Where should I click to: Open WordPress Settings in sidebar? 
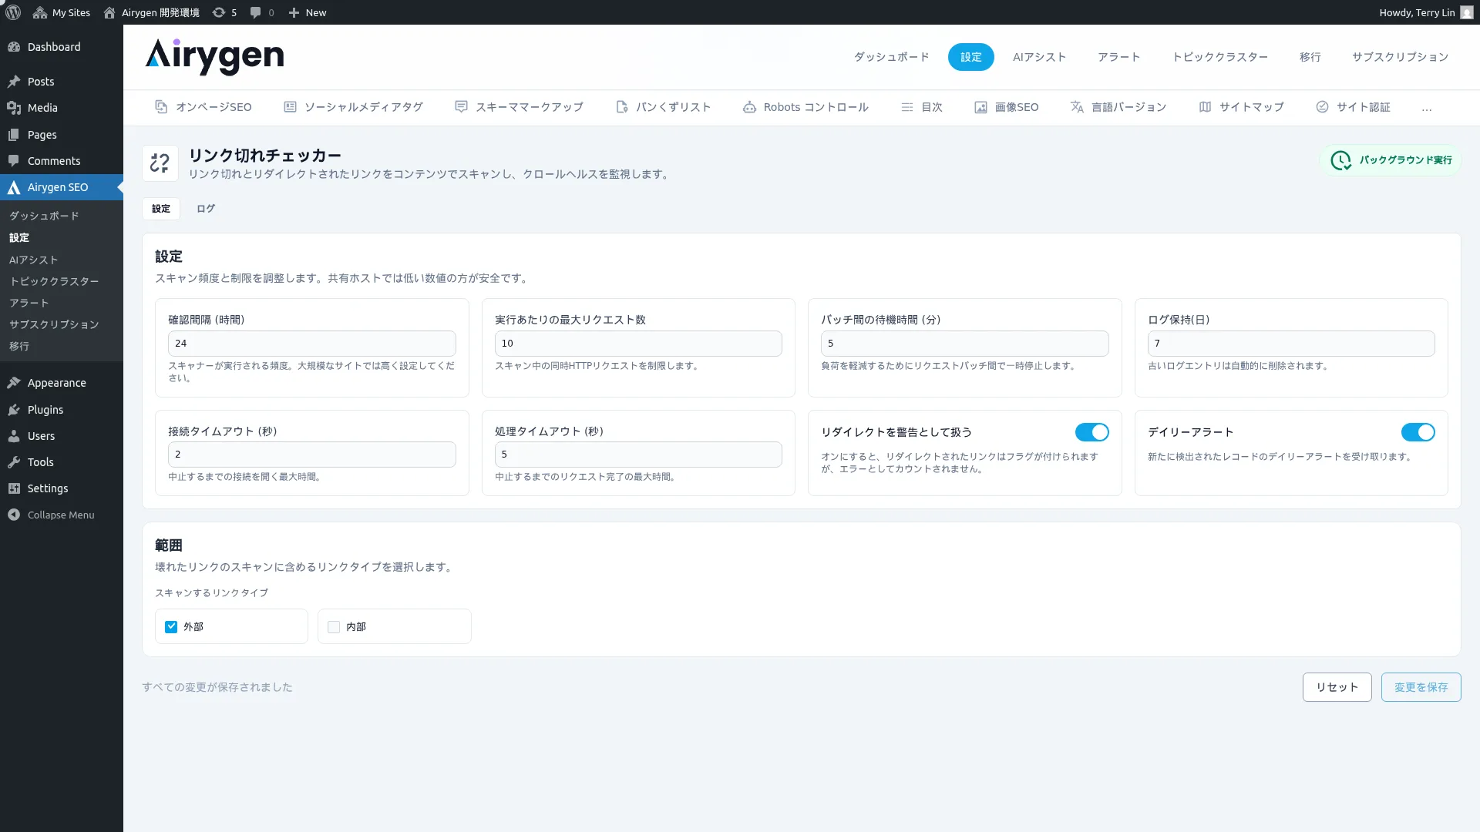tap(62, 488)
